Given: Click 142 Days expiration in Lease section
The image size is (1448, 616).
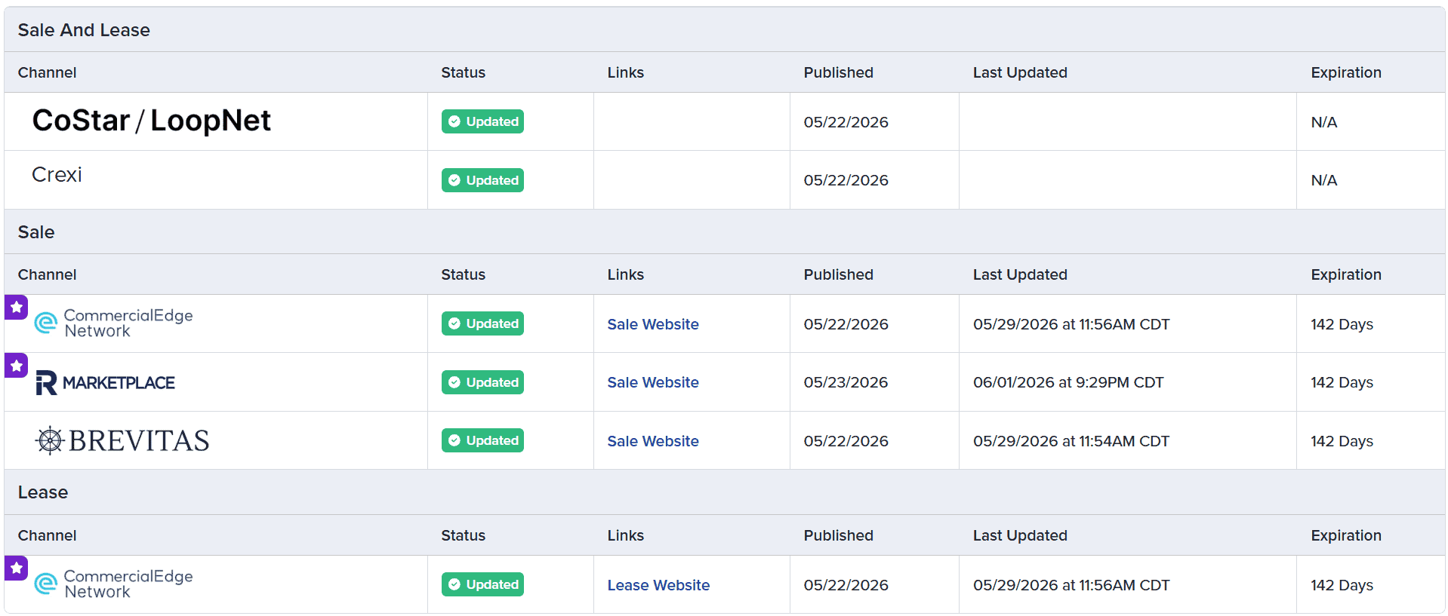Looking at the screenshot, I should click(1342, 585).
